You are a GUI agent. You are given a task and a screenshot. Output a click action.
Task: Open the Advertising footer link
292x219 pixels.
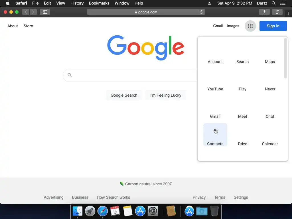54,197
